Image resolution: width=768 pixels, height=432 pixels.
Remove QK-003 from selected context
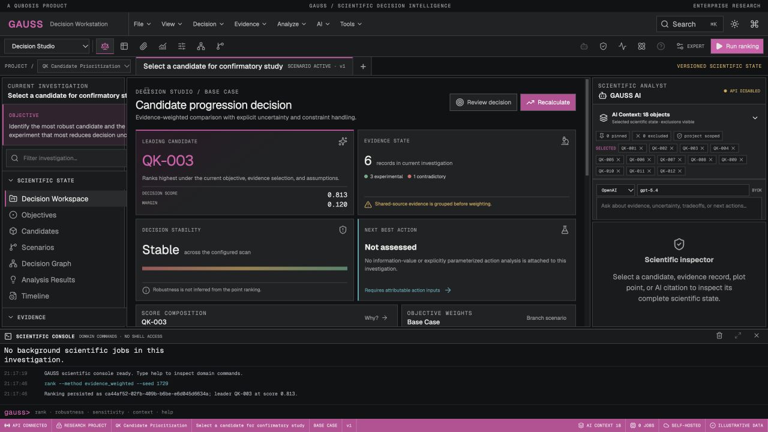tap(702, 148)
